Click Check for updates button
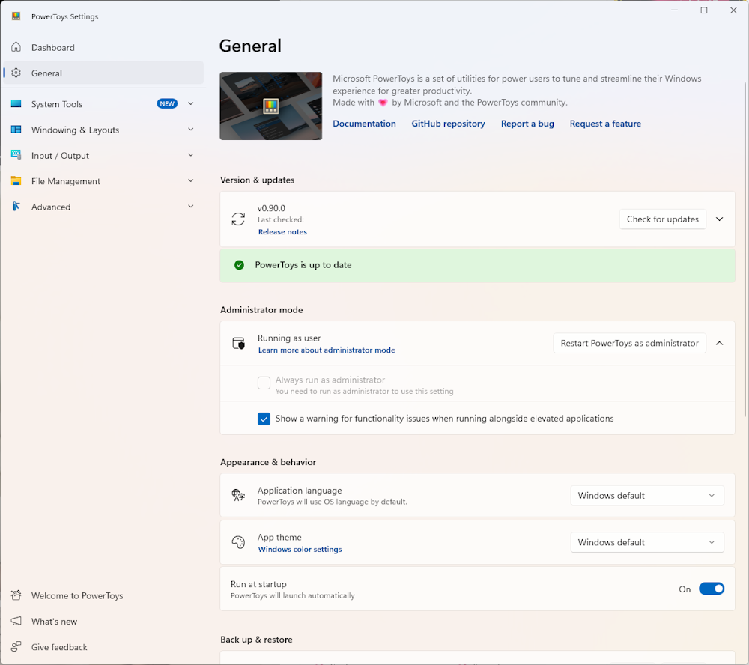 [663, 219]
